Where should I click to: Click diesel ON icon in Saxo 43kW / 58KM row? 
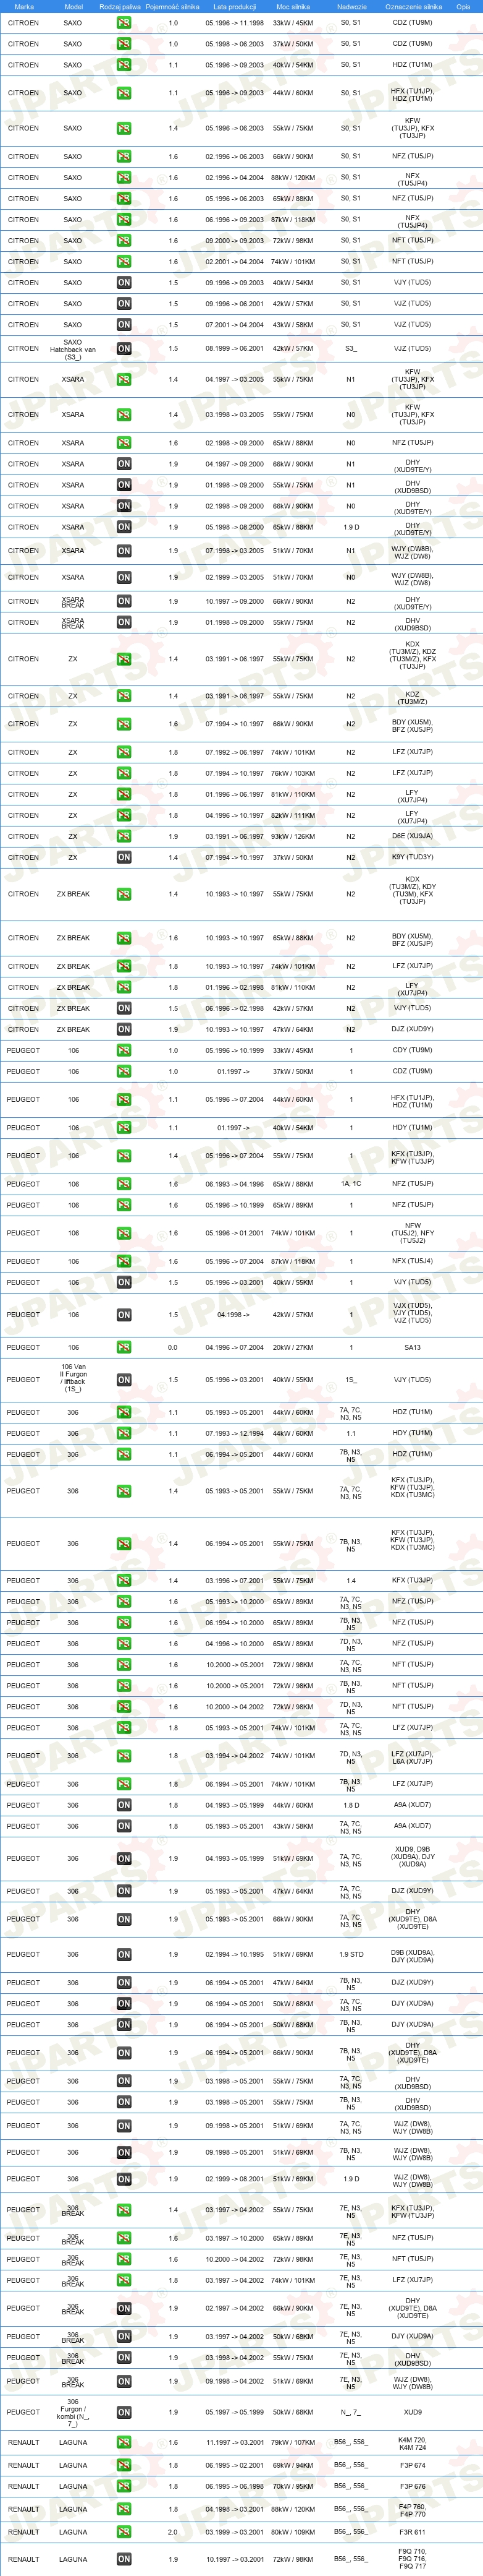124,325
